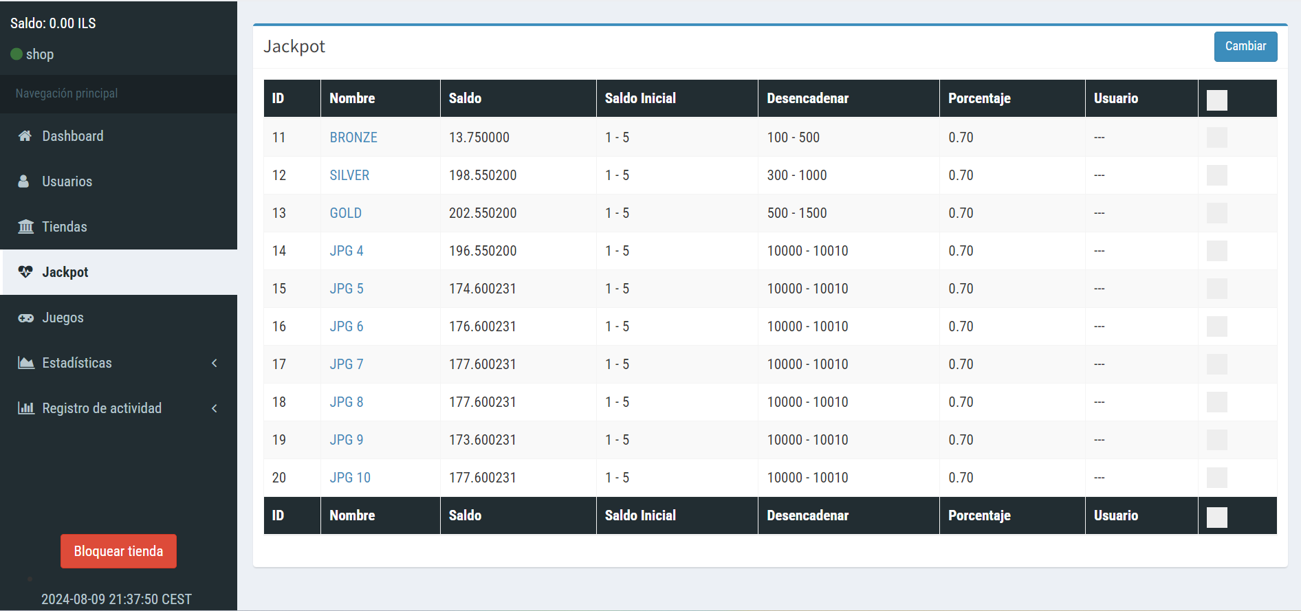The height and width of the screenshot is (611, 1301).
Task: Click the trigger range 100 - 500
Action: coord(794,137)
